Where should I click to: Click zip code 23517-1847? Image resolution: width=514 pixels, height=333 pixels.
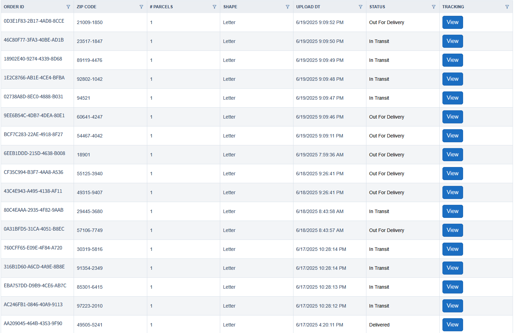[90, 41]
